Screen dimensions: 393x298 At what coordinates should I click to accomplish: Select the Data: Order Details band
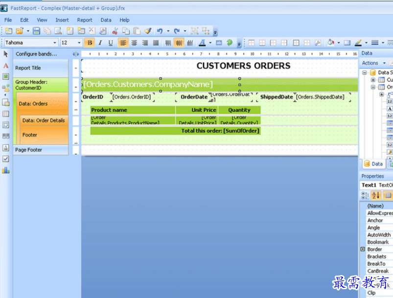click(x=45, y=120)
